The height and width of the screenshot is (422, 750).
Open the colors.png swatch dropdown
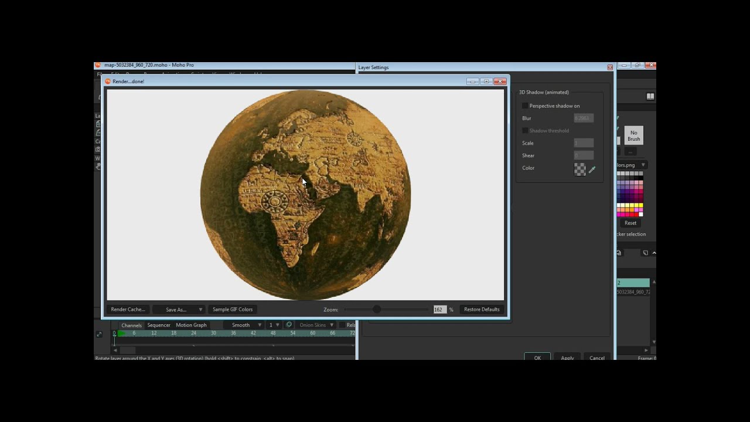[631, 165]
